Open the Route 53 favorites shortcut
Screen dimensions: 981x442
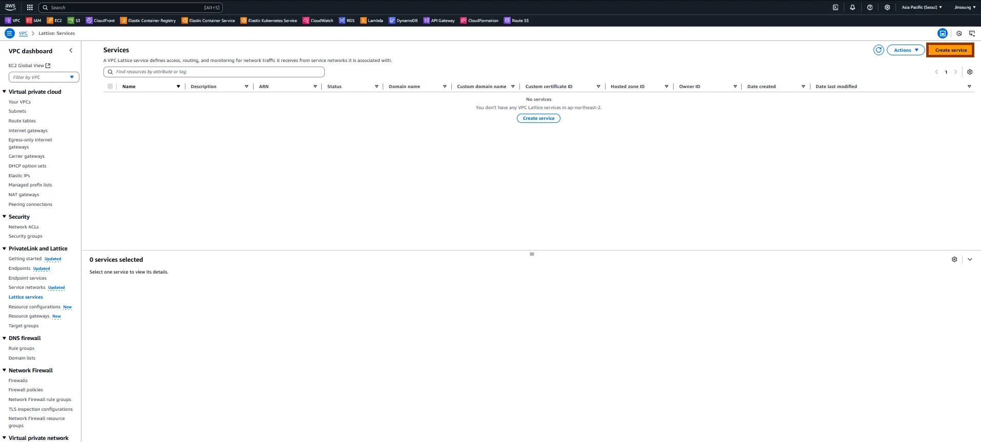pyautogui.click(x=516, y=20)
